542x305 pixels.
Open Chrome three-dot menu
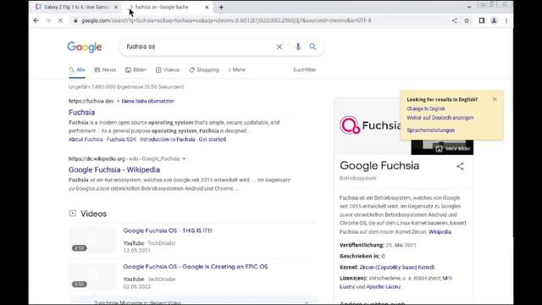(x=506, y=20)
